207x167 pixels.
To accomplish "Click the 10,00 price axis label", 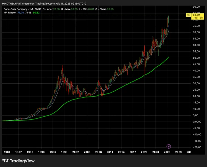I will pyautogui.click(x=196, y=109).
